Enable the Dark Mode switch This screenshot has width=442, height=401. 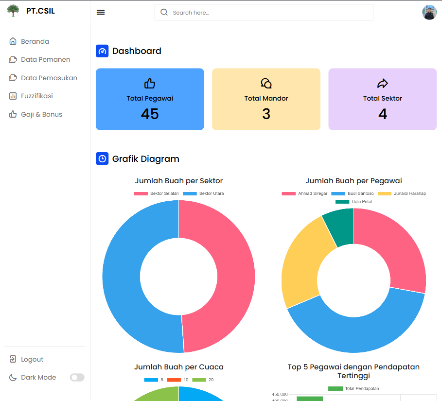point(77,377)
